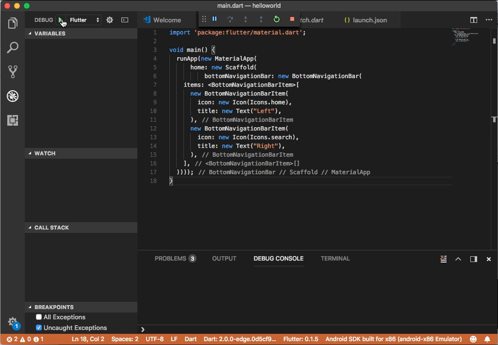This screenshot has height=345, width=498.
Task: Change encoding via UTF-8
Action: pos(155,339)
